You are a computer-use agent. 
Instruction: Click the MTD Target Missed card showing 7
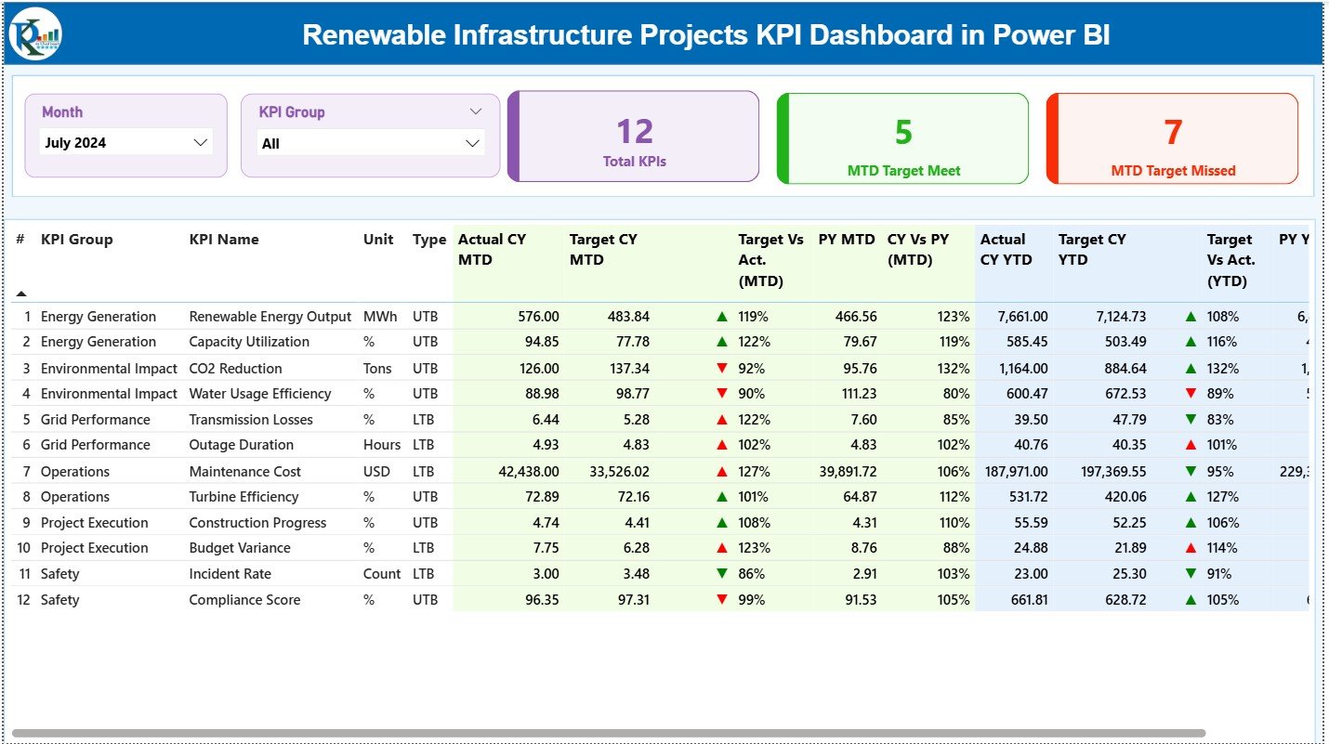[x=1172, y=136]
